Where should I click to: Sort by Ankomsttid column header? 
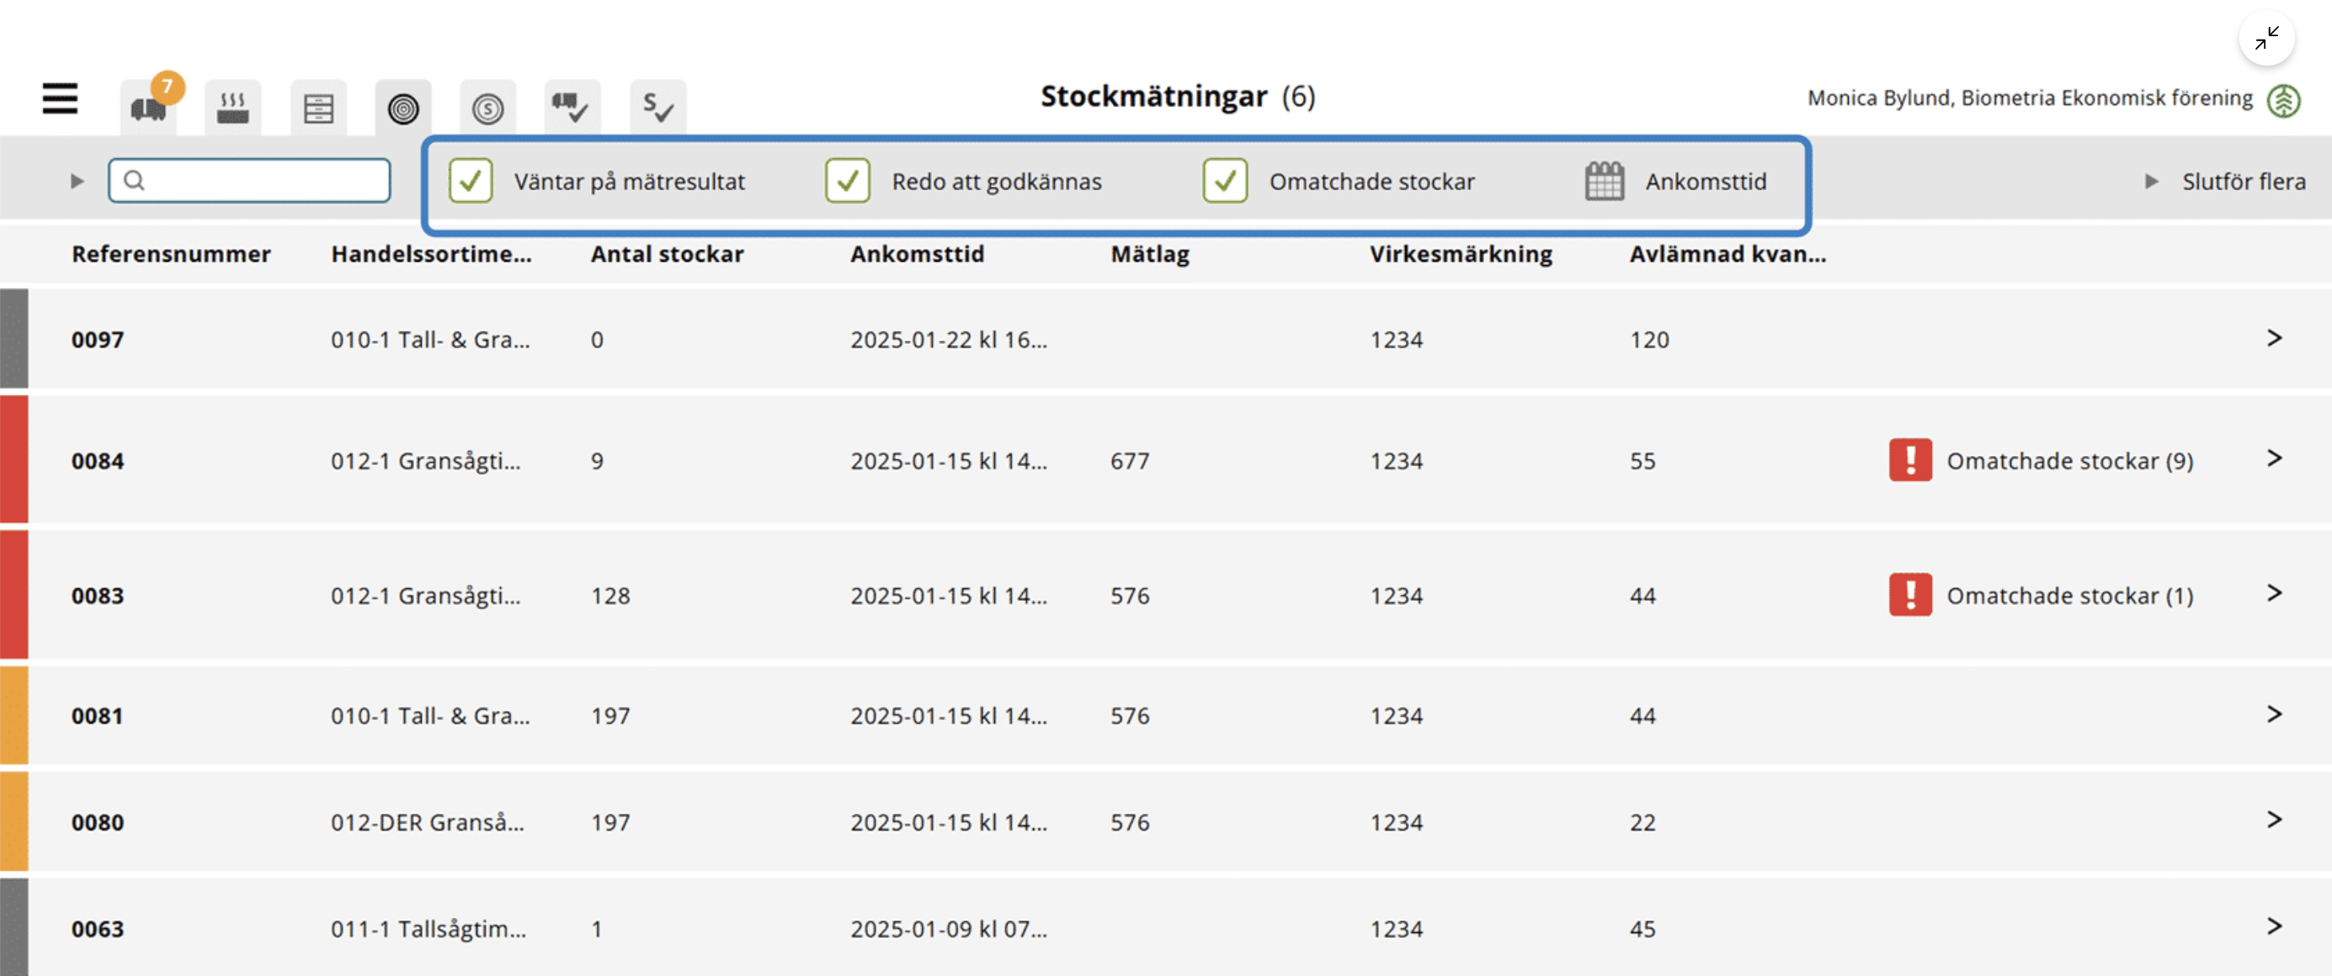pyautogui.click(x=917, y=254)
